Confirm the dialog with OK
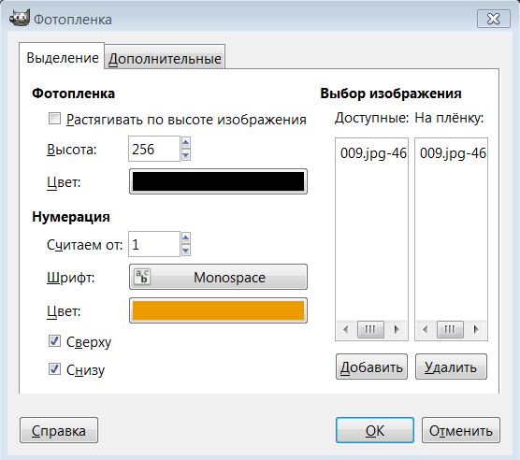Viewport: 520px width, 460px height. click(375, 430)
